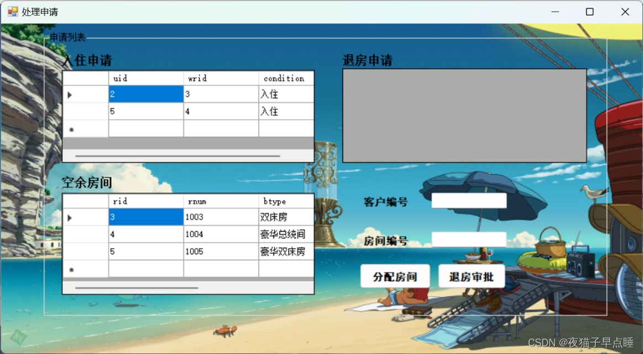This screenshot has width=643, height=354.
Task: Sort by the rnum column header
Action: [221, 201]
